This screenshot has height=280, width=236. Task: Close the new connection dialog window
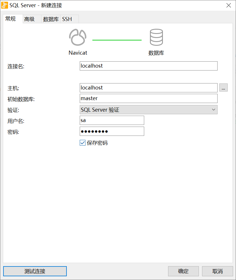click(x=229, y=5)
